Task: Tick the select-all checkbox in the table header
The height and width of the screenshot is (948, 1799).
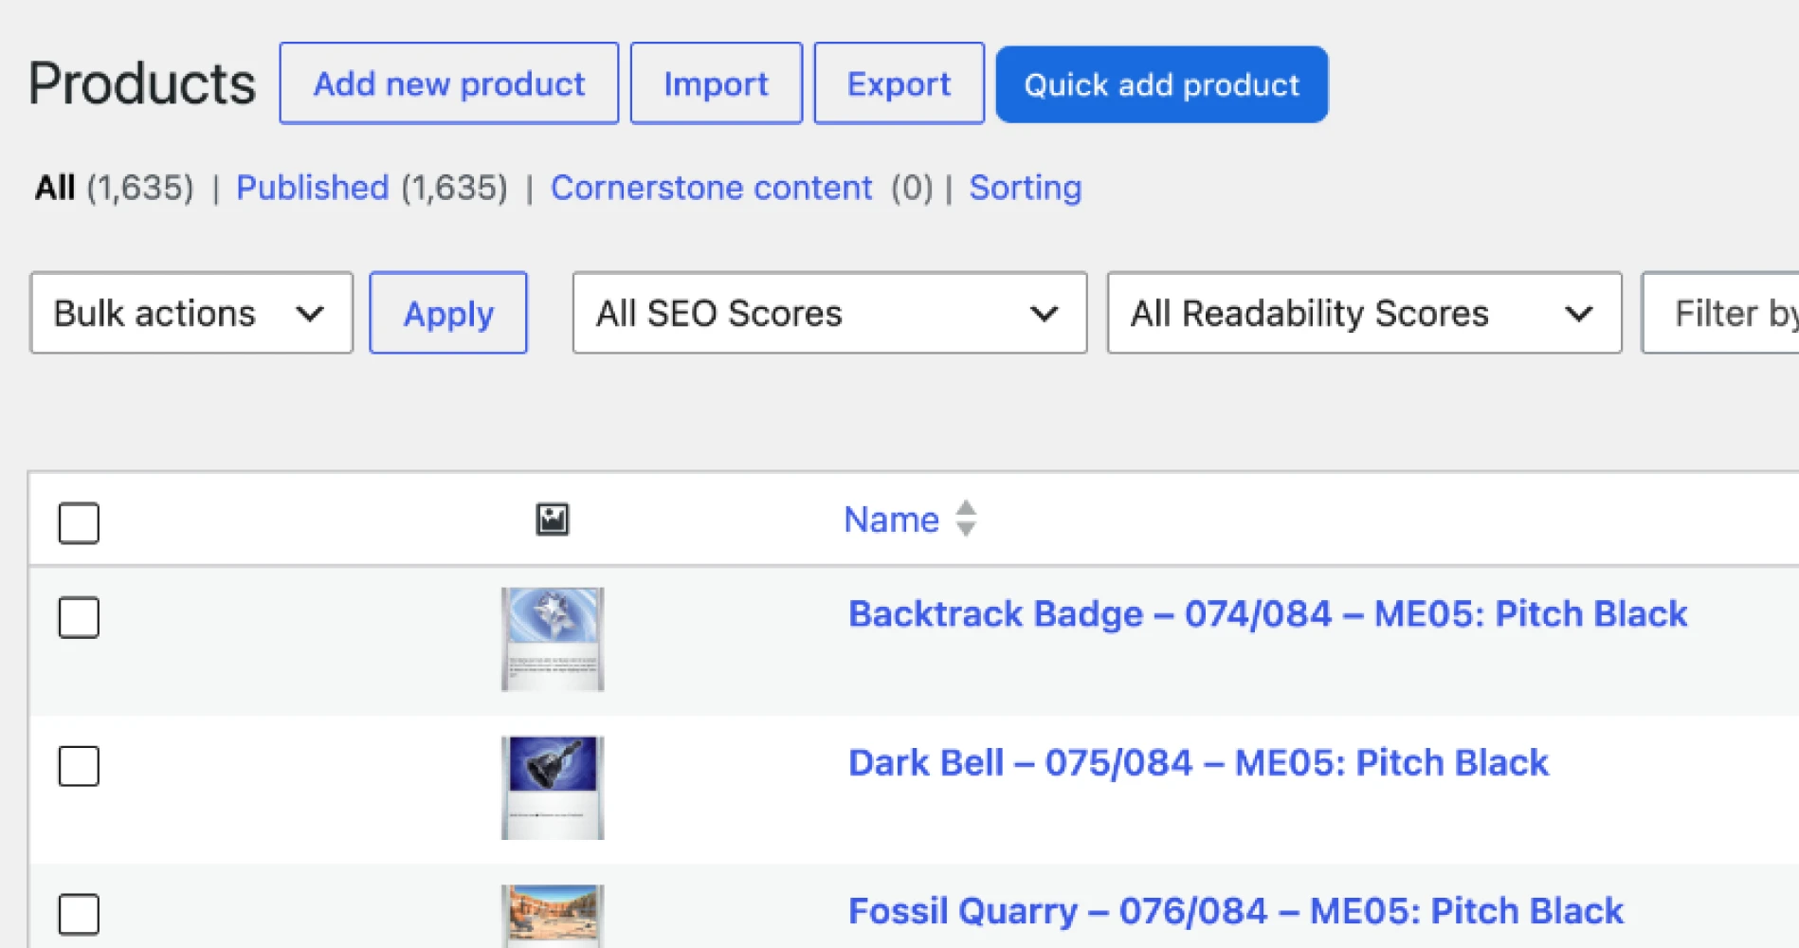Action: pyautogui.click(x=79, y=522)
